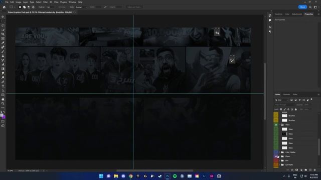Open the Window menu
321x180 pixels.
click(72, 2)
